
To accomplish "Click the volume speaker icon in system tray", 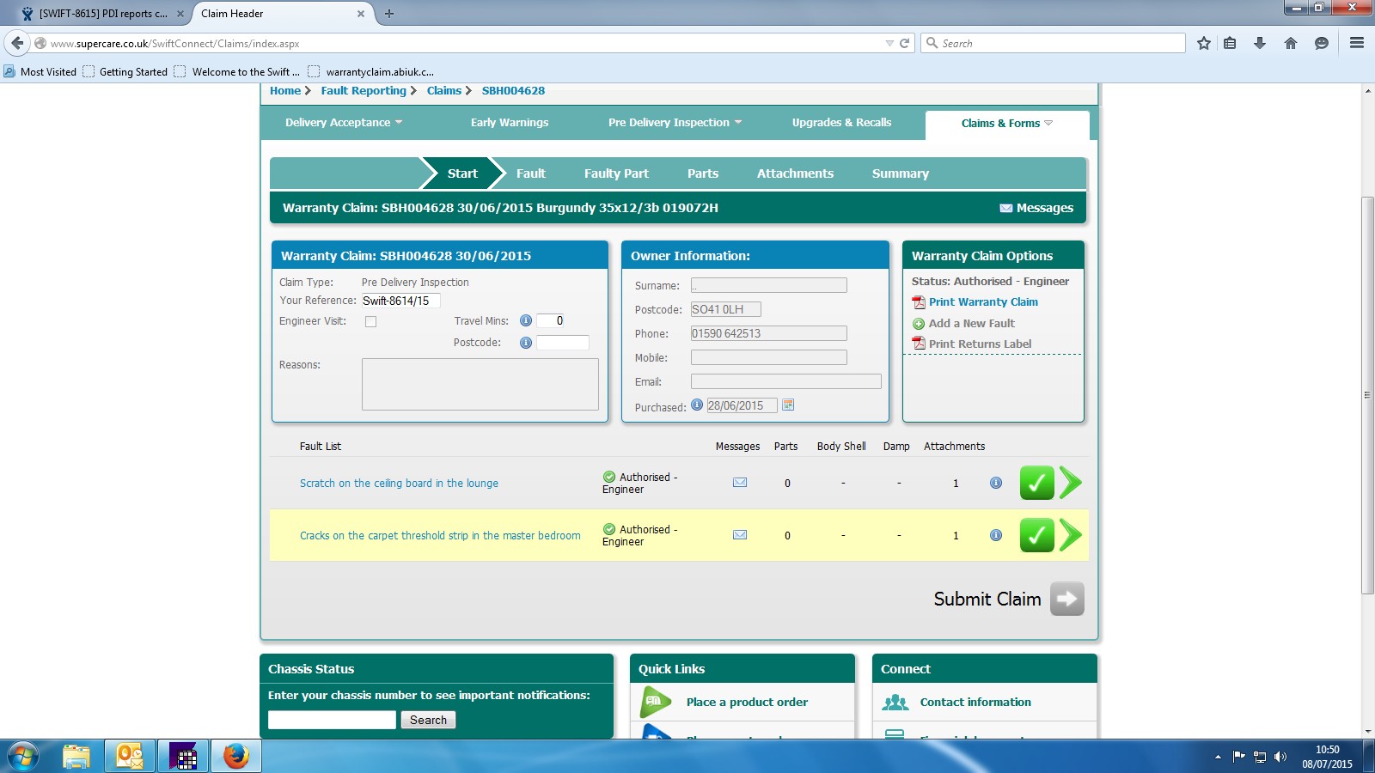I will [x=1280, y=757].
